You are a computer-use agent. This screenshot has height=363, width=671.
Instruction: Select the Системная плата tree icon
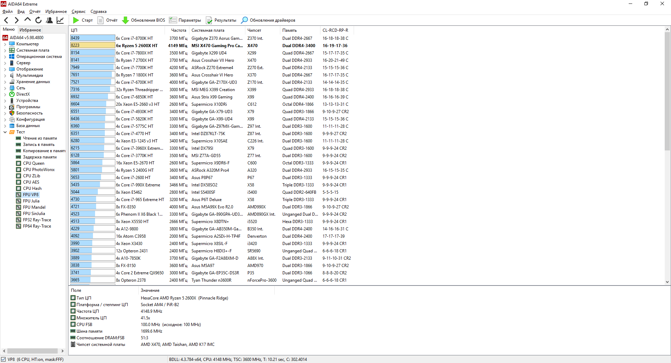12,50
